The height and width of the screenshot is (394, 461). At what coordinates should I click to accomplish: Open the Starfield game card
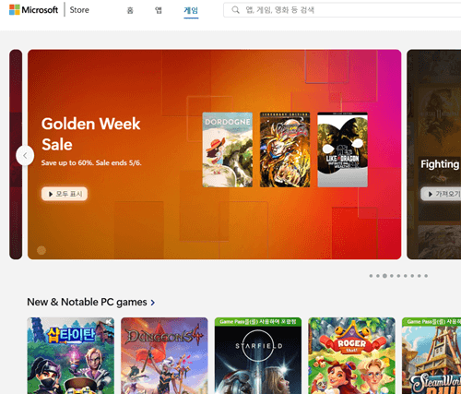[258, 355]
